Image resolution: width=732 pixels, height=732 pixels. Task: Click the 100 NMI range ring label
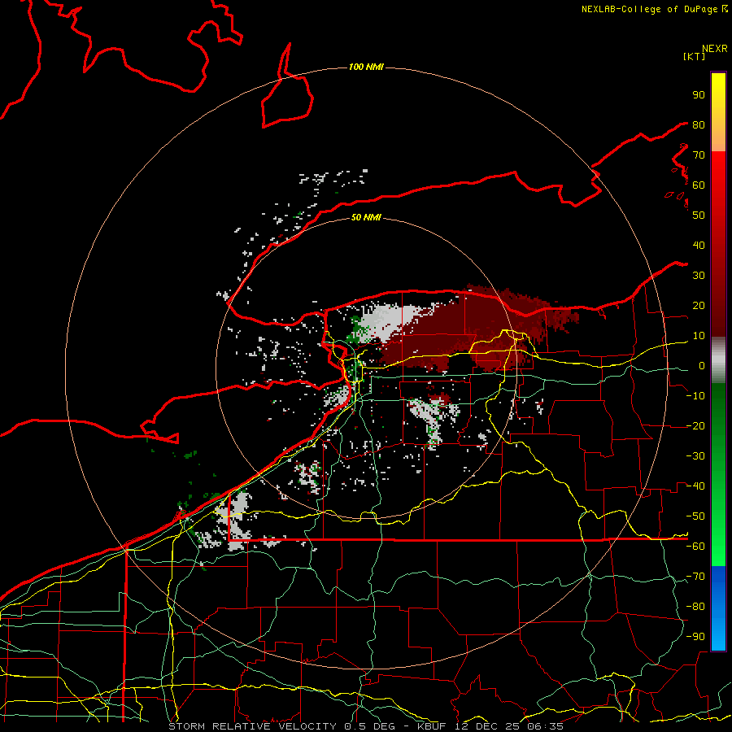[x=366, y=68]
